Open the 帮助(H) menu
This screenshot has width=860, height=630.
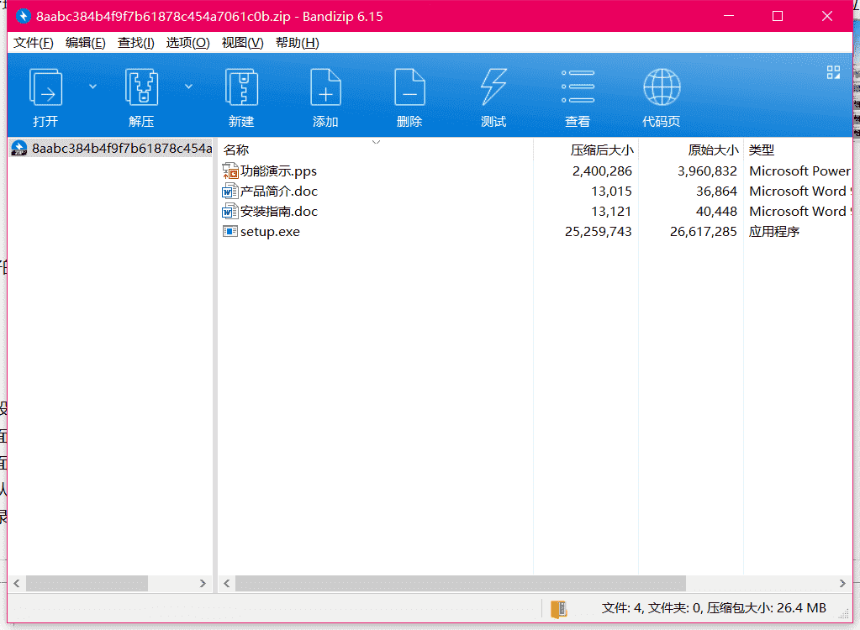click(x=298, y=43)
